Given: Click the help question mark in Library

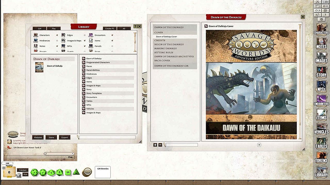Looking at the screenshot, I should tap(135, 26).
